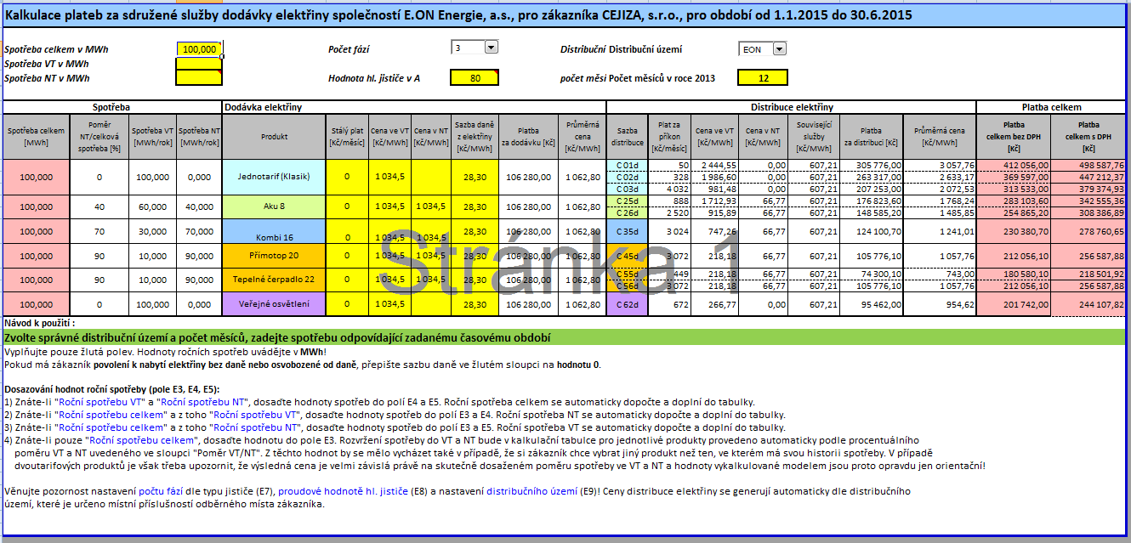This screenshot has width=1131, height=543.
Task: Select the Kombi 16 product cell
Action: [x=274, y=231]
